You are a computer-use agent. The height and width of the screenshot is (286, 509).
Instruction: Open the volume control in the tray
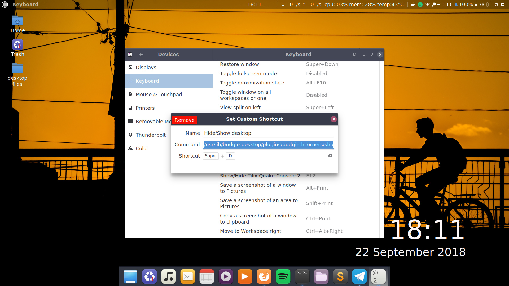pos(482,4)
